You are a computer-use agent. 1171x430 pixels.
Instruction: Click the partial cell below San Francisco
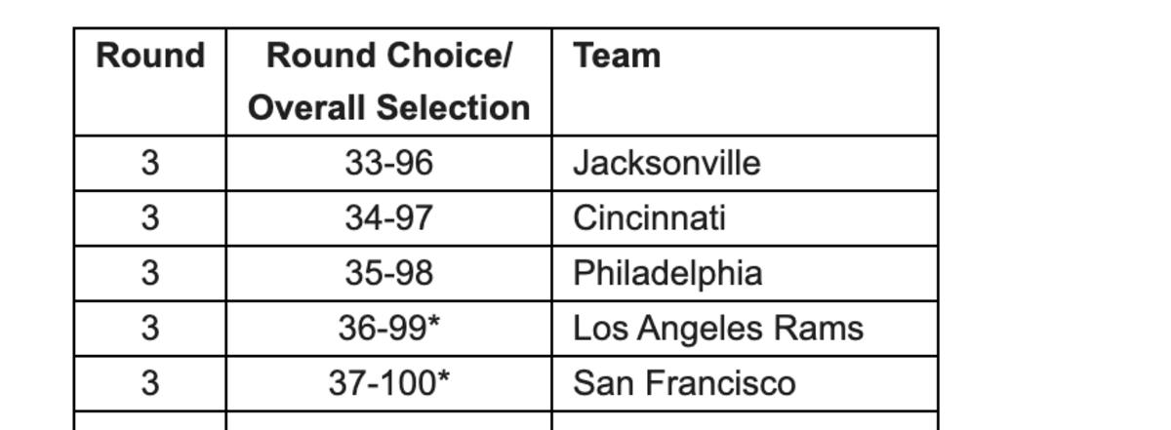point(745,421)
